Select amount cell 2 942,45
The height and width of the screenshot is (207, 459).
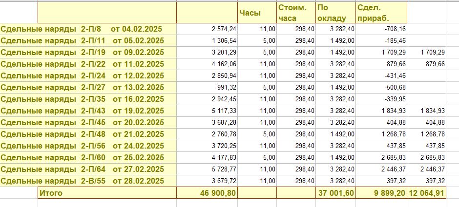coord(207,99)
